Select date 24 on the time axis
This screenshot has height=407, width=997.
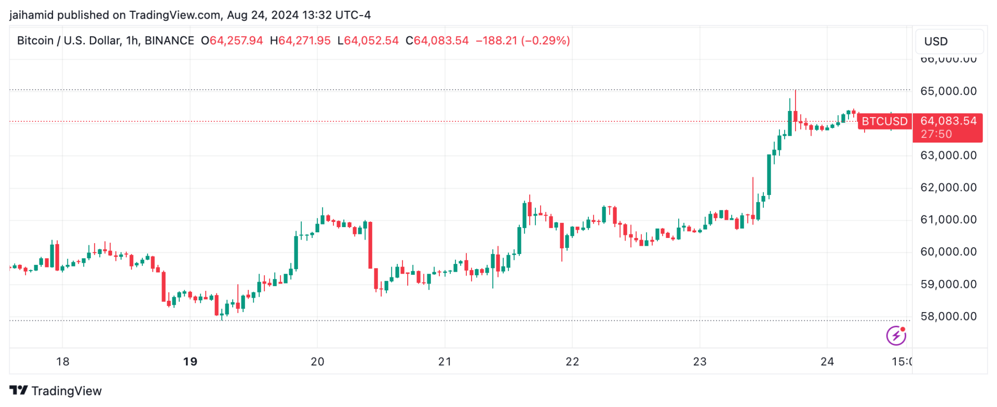827,362
